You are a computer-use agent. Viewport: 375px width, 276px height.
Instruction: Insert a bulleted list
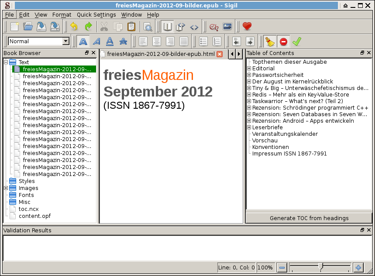click(x=203, y=41)
